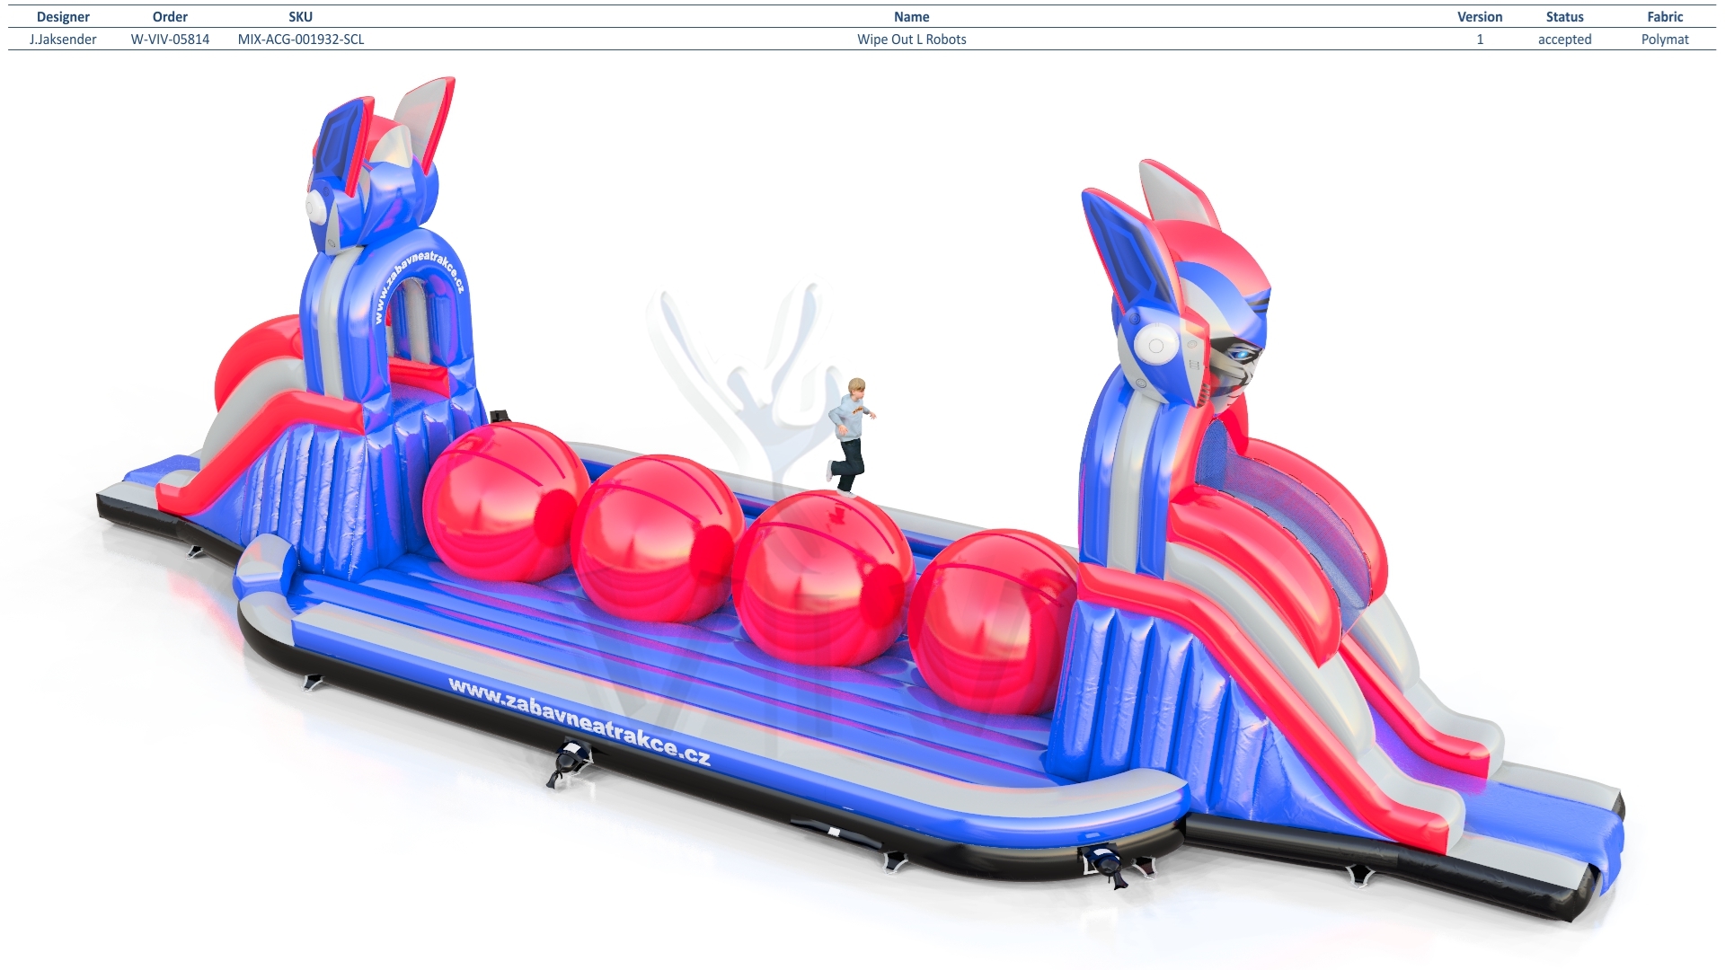Select the Polymat fabric value

1665,40
